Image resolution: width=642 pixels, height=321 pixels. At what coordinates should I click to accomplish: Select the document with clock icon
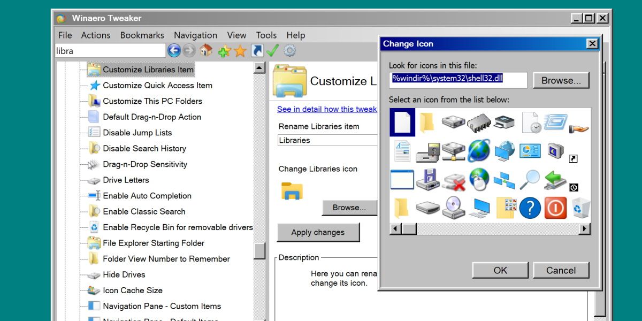pyautogui.click(x=531, y=123)
